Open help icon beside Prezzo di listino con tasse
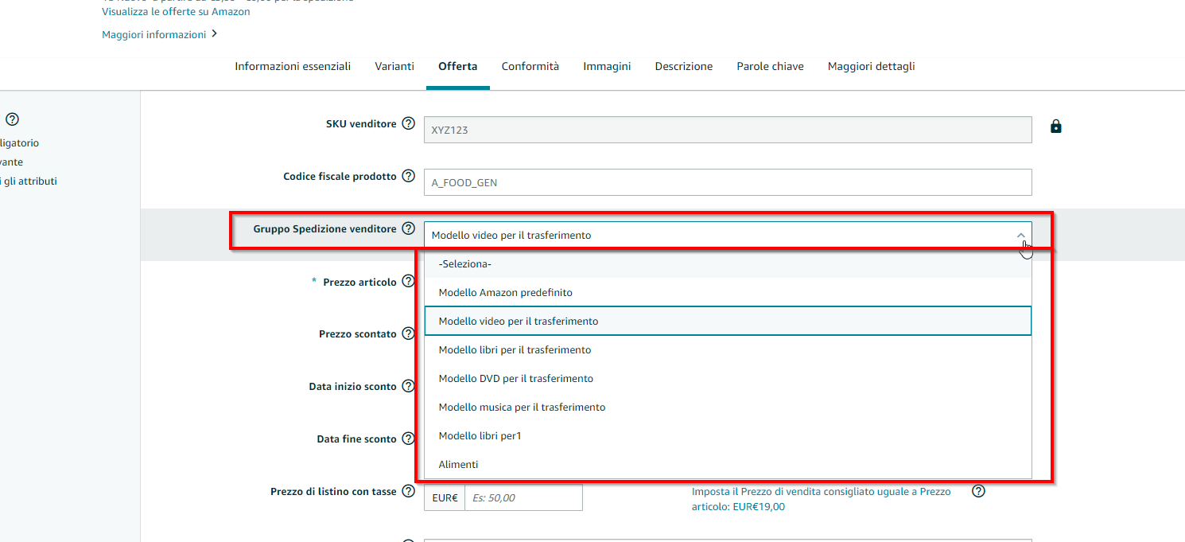 click(x=408, y=491)
